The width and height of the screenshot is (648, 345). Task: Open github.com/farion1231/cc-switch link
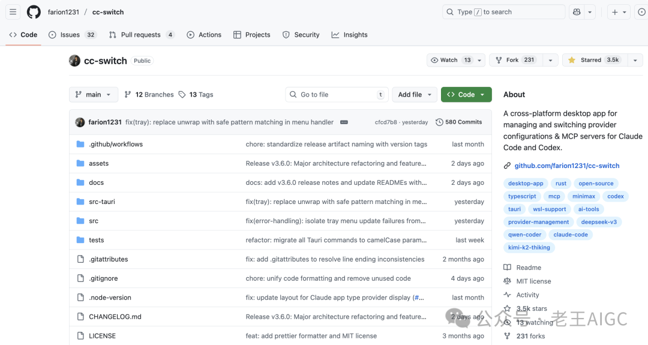pos(567,166)
